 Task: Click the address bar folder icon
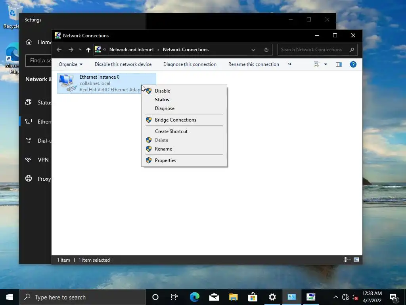pyautogui.click(x=98, y=49)
